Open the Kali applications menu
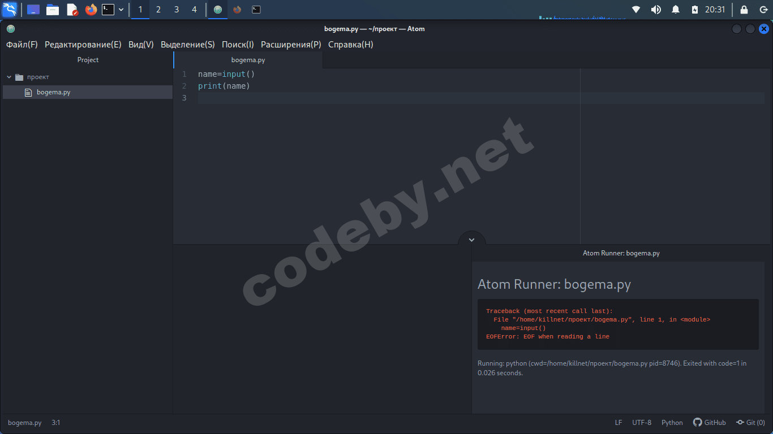Image resolution: width=773 pixels, height=434 pixels. click(10, 10)
